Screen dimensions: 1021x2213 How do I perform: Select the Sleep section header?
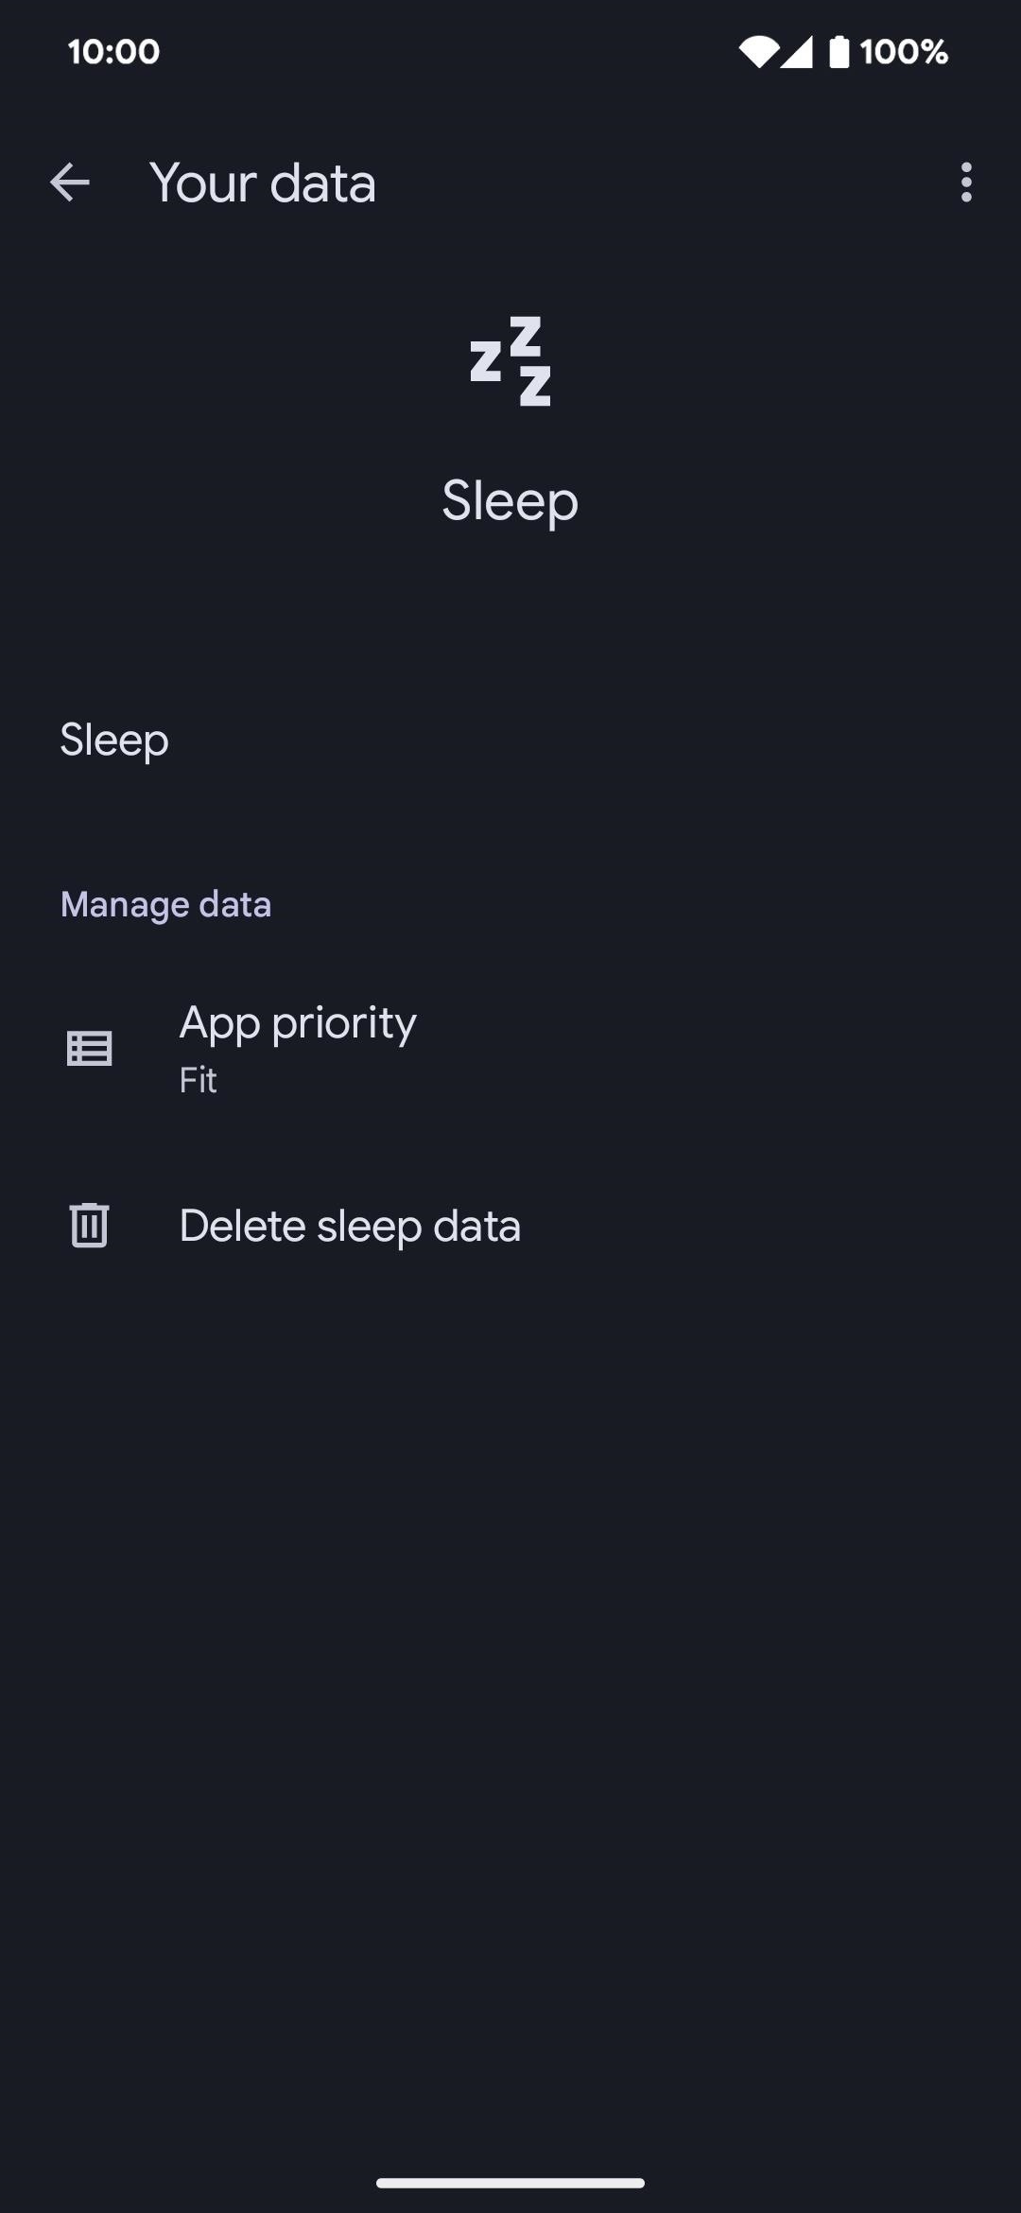click(x=114, y=741)
